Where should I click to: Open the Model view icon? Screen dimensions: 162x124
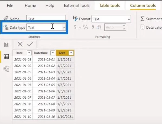[7, 69]
